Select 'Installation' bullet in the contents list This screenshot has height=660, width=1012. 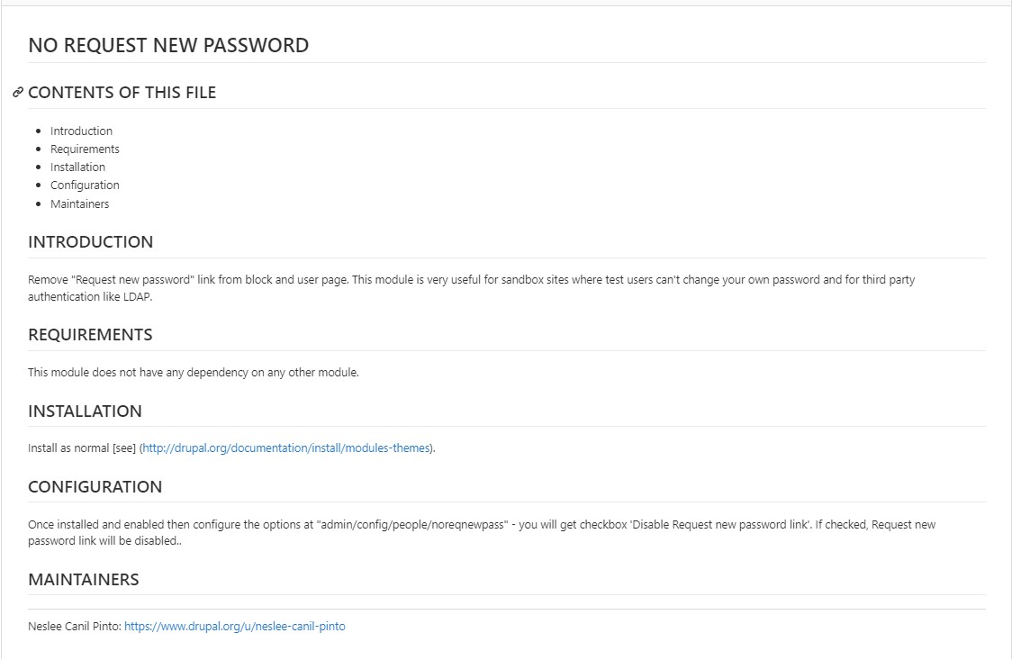point(77,167)
